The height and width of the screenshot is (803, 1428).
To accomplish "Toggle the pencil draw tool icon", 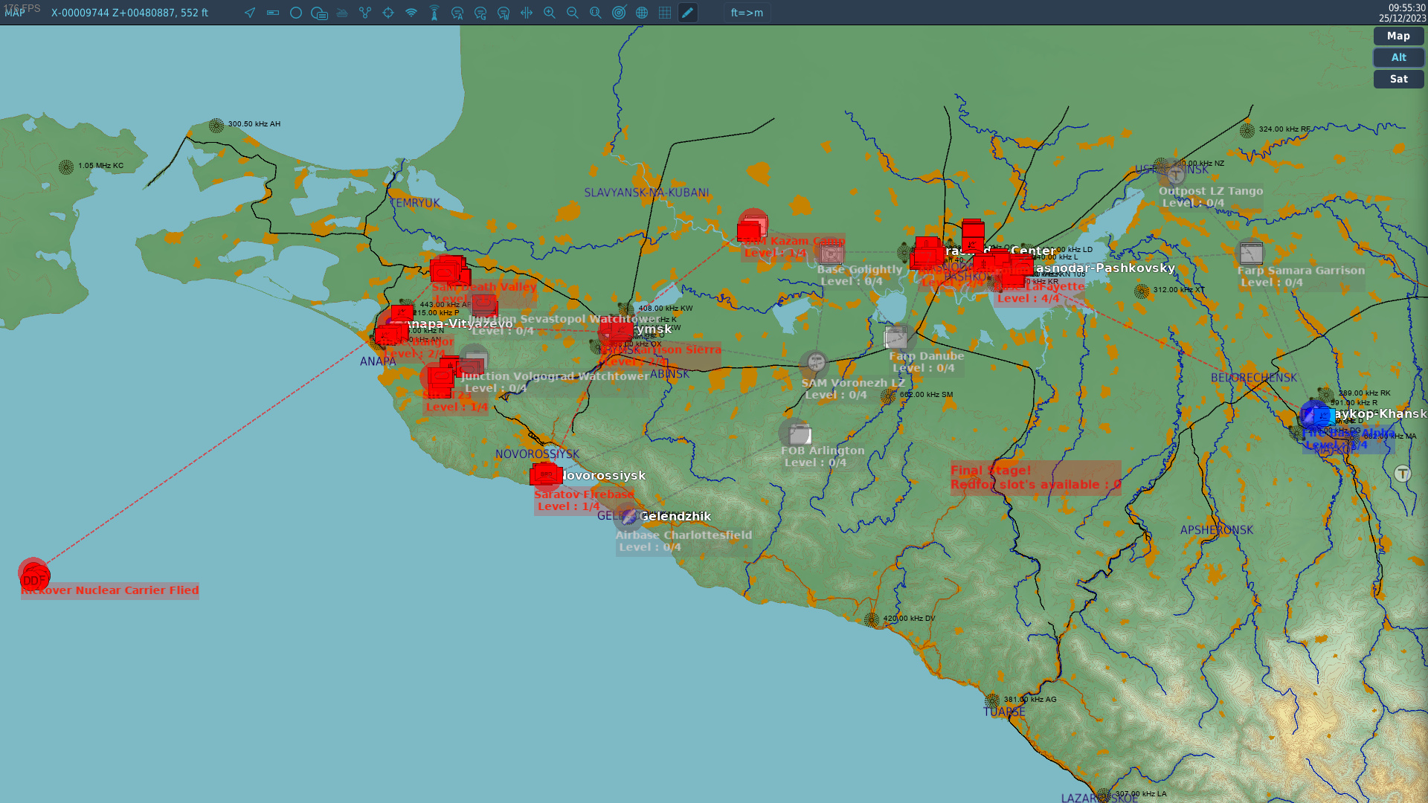I will 688,13.
